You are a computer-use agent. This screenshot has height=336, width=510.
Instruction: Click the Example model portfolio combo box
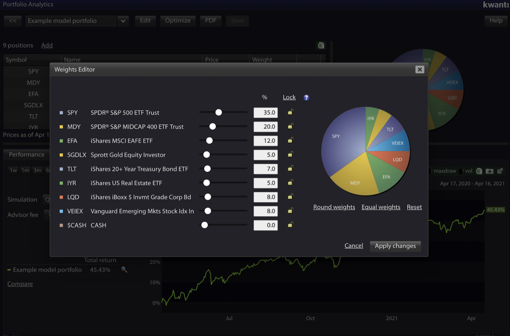coord(71,21)
